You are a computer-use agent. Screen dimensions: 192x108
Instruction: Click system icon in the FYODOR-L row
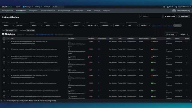(69, 97)
